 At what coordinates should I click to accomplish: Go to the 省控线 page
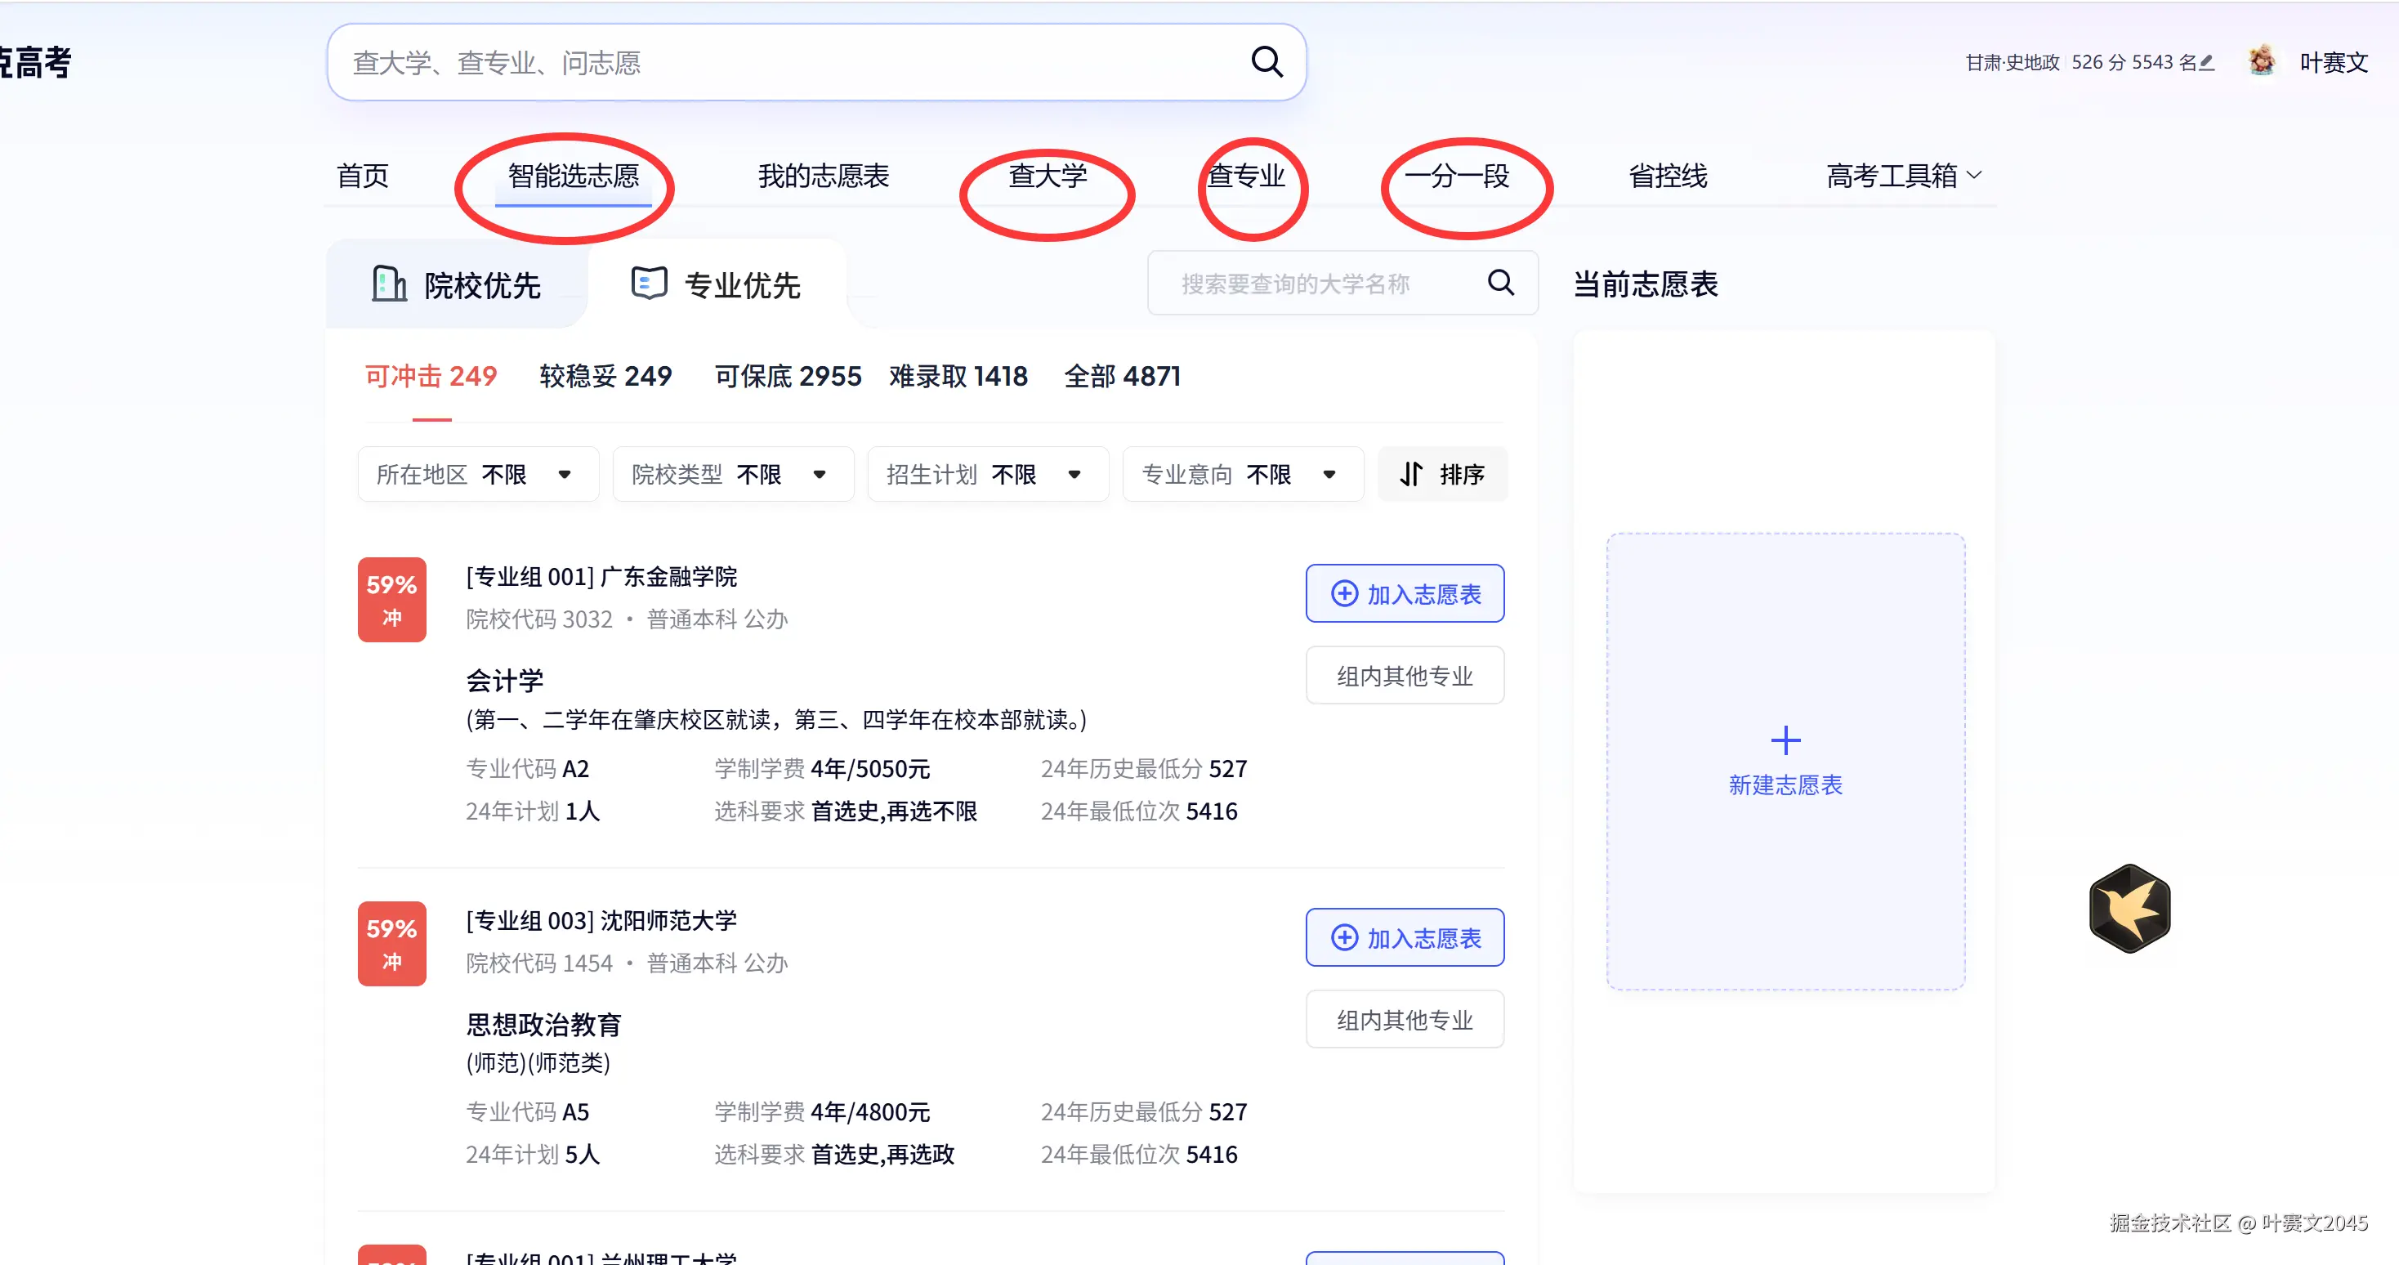(1667, 175)
